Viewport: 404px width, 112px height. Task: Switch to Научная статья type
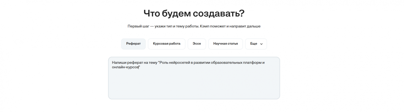tap(225, 44)
